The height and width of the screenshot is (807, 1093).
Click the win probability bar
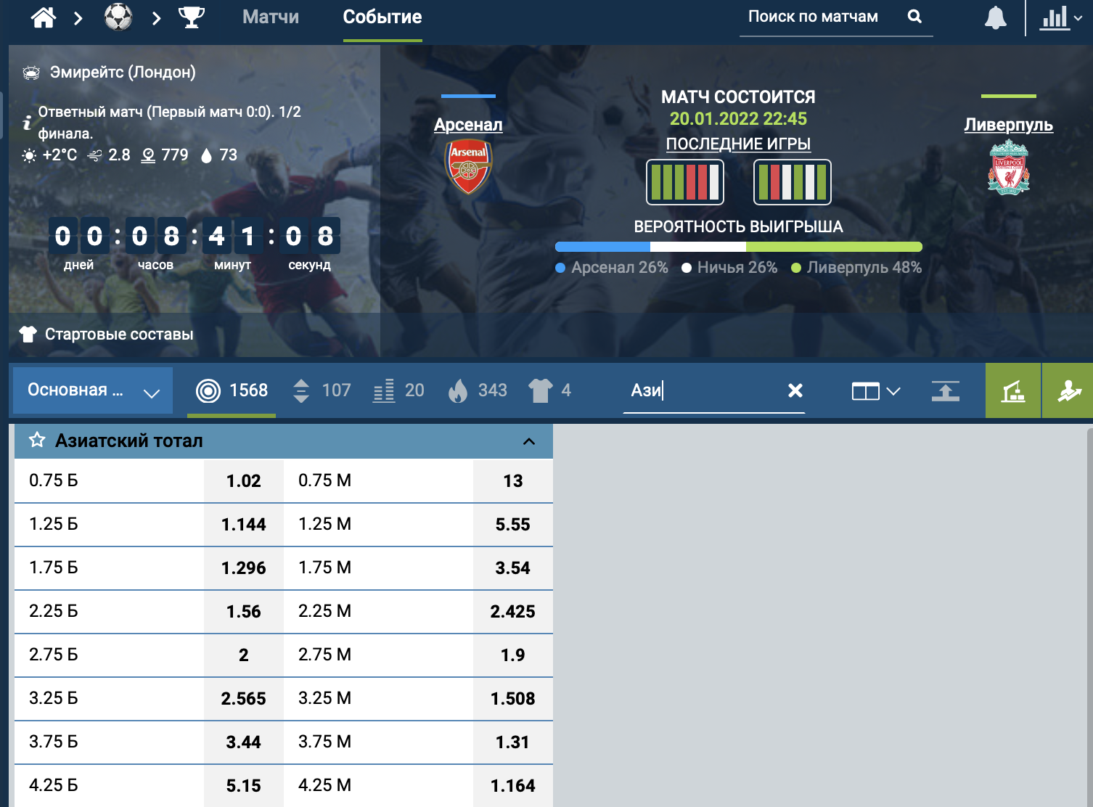[738, 247]
